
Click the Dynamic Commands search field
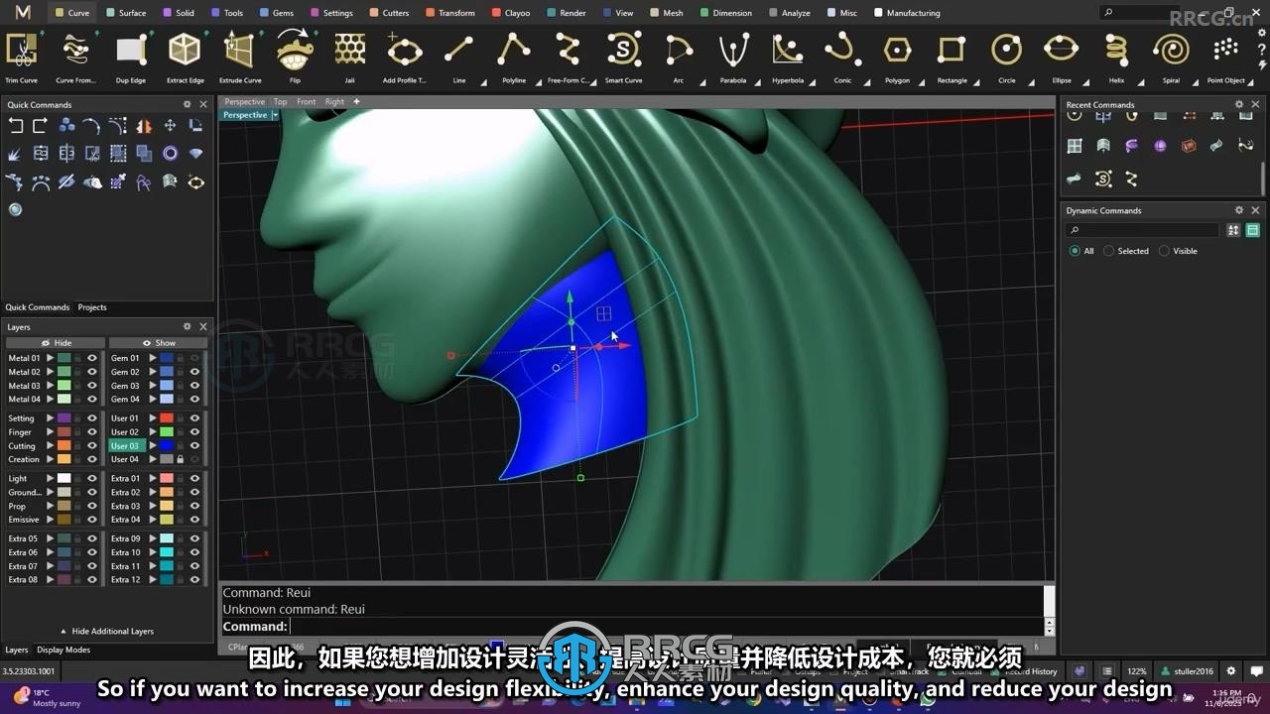[x=1144, y=230]
